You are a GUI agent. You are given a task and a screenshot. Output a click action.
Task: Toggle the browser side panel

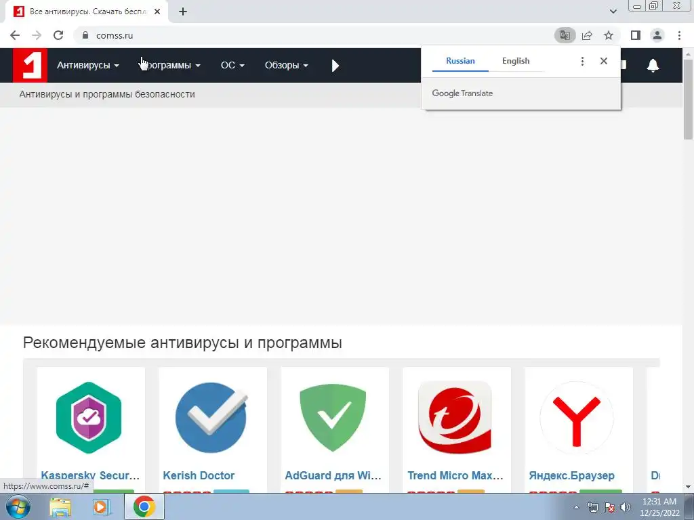coord(636,35)
